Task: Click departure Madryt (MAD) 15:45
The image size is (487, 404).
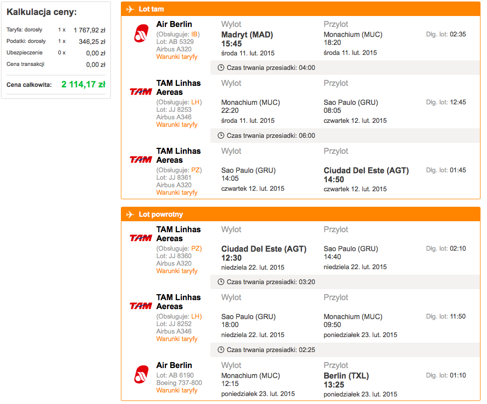Action: tap(247, 39)
